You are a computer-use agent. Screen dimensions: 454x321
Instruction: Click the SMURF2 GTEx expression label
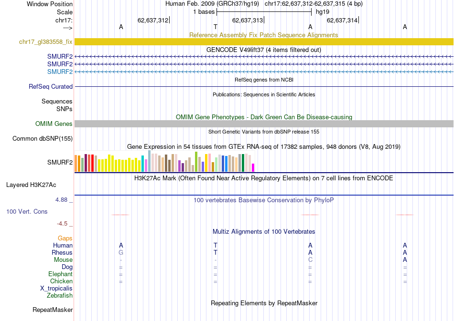click(60, 162)
